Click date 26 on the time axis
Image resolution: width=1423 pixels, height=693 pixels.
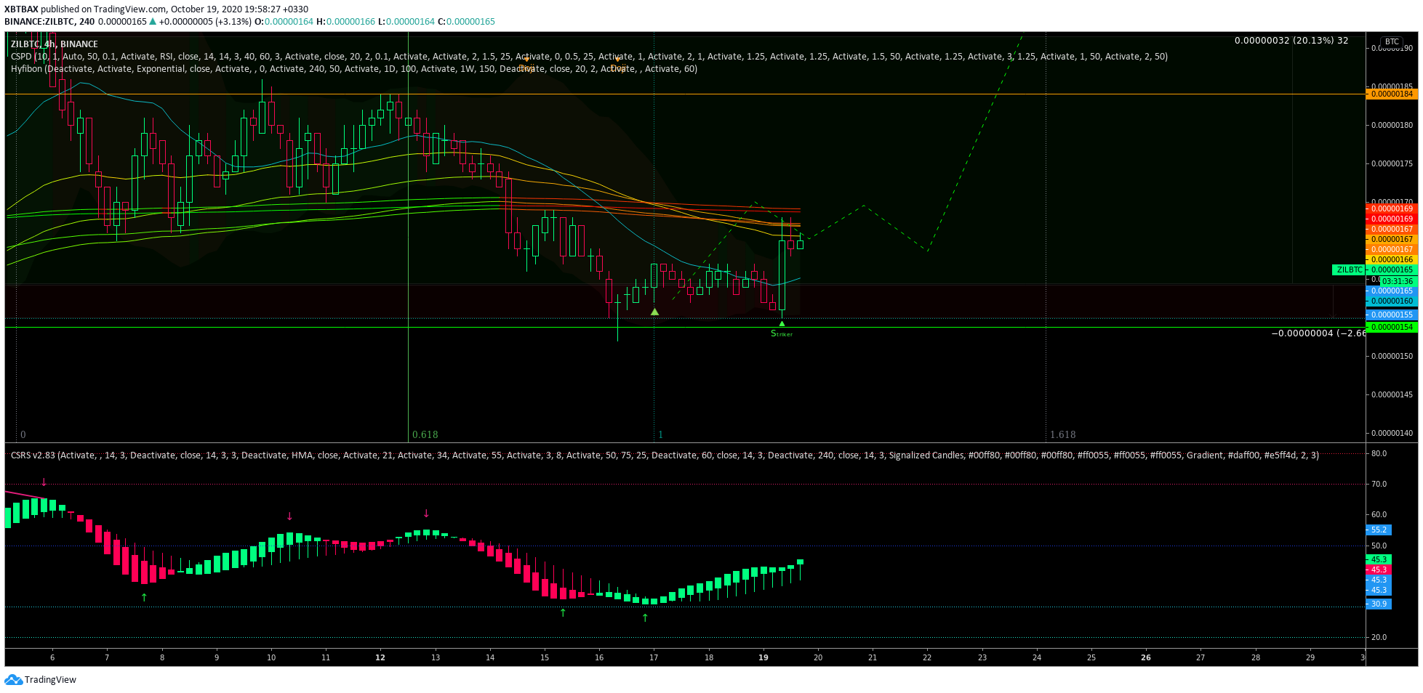click(x=1146, y=657)
